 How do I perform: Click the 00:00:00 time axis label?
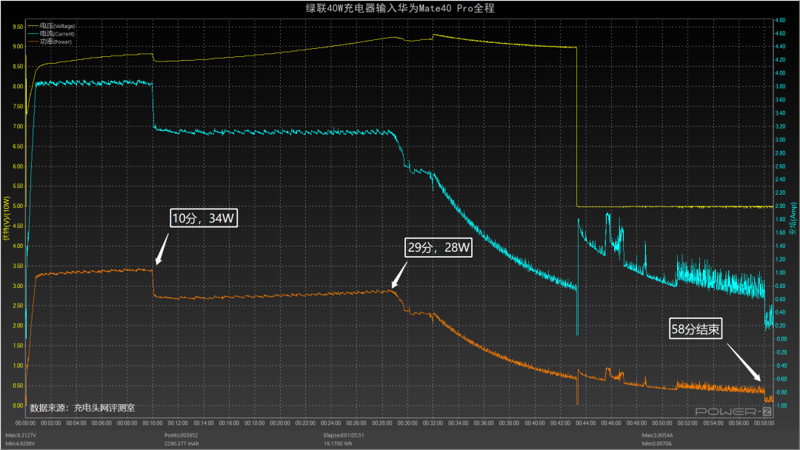pyautogui.click(x=25, y=423)
